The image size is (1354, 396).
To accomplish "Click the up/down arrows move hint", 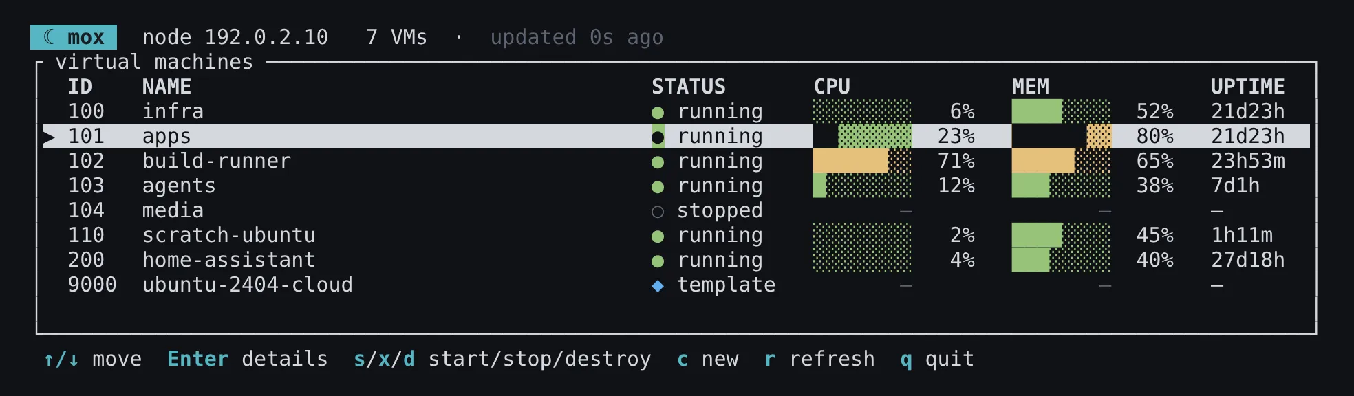I will pyautogui.click(x=93, y=359).
